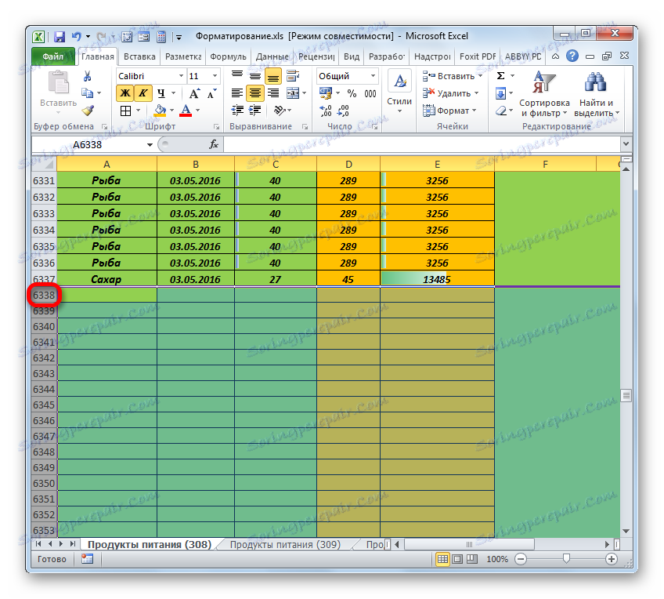Click the wrap text icon

tap(293, 76)
